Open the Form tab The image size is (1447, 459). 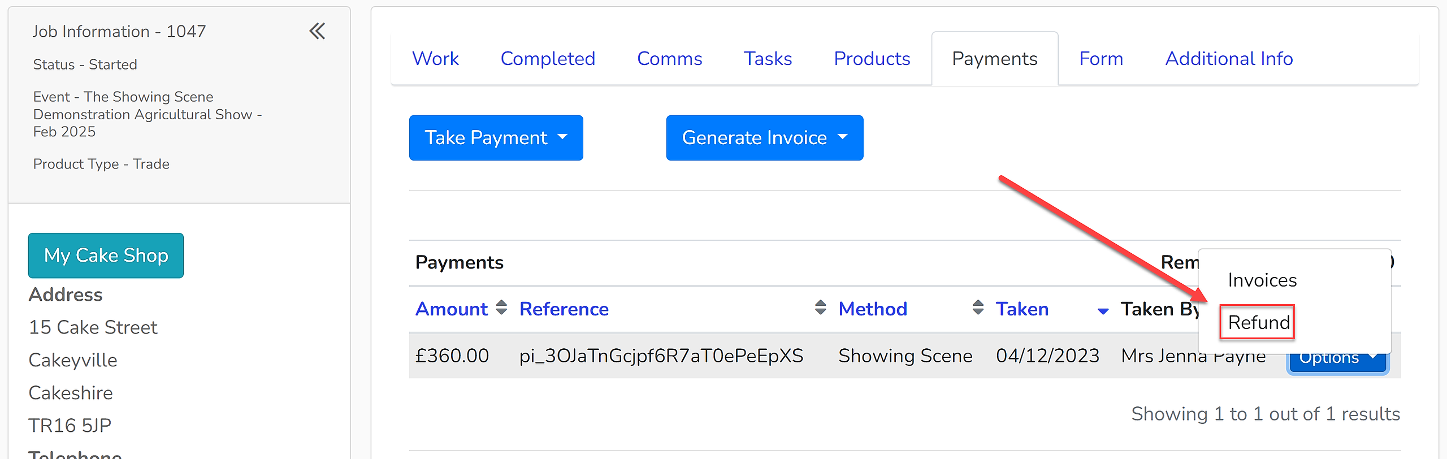pos(1101,59)
